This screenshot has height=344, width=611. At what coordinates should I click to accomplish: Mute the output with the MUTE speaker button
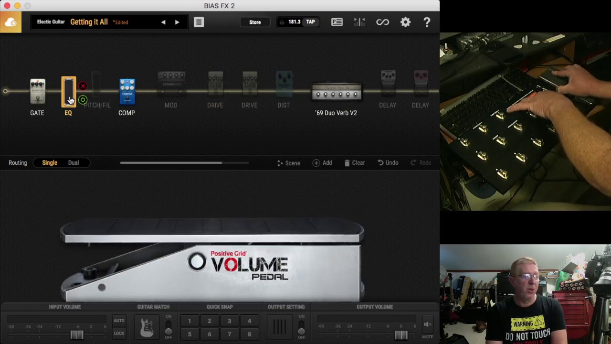(x=427, y=325)
